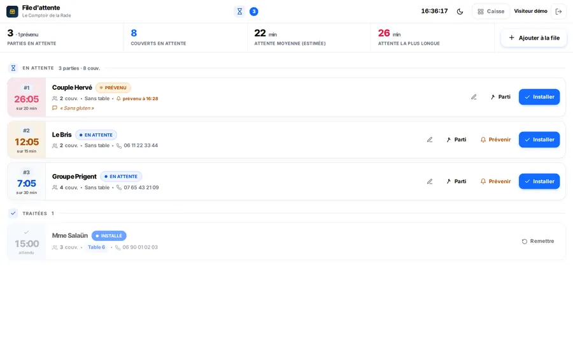Viewport: 573px width, 359px height.
Task: Open the Caisse view
Action: click(491, 11)
